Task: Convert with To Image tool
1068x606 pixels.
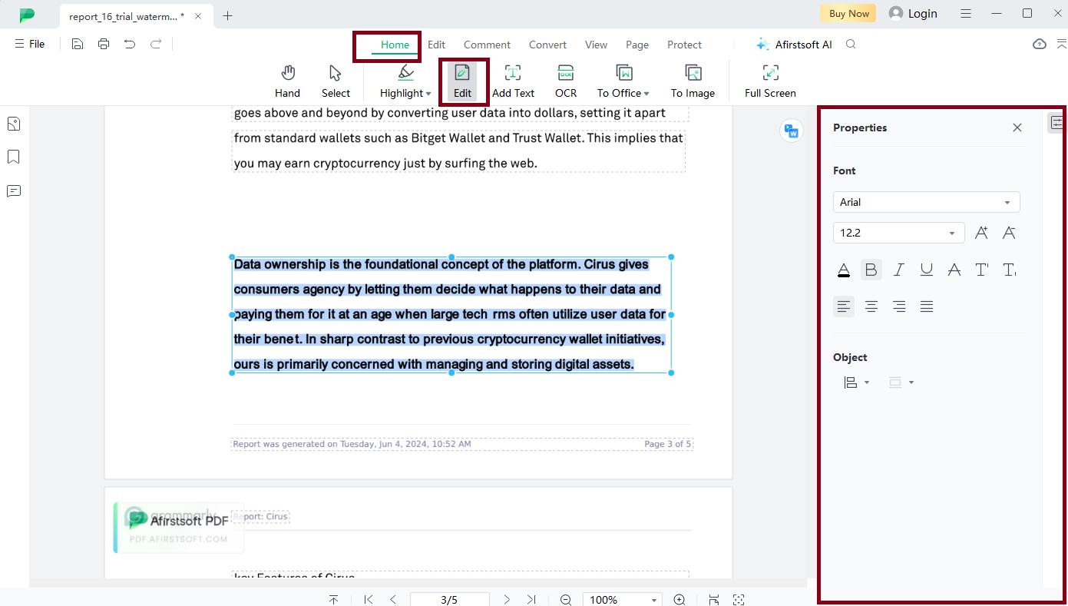Action: (x=693, y=81)
